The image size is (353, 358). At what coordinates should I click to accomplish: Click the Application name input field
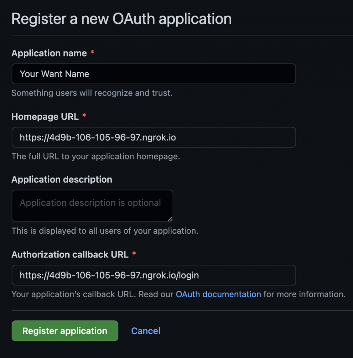coord(153,74)
